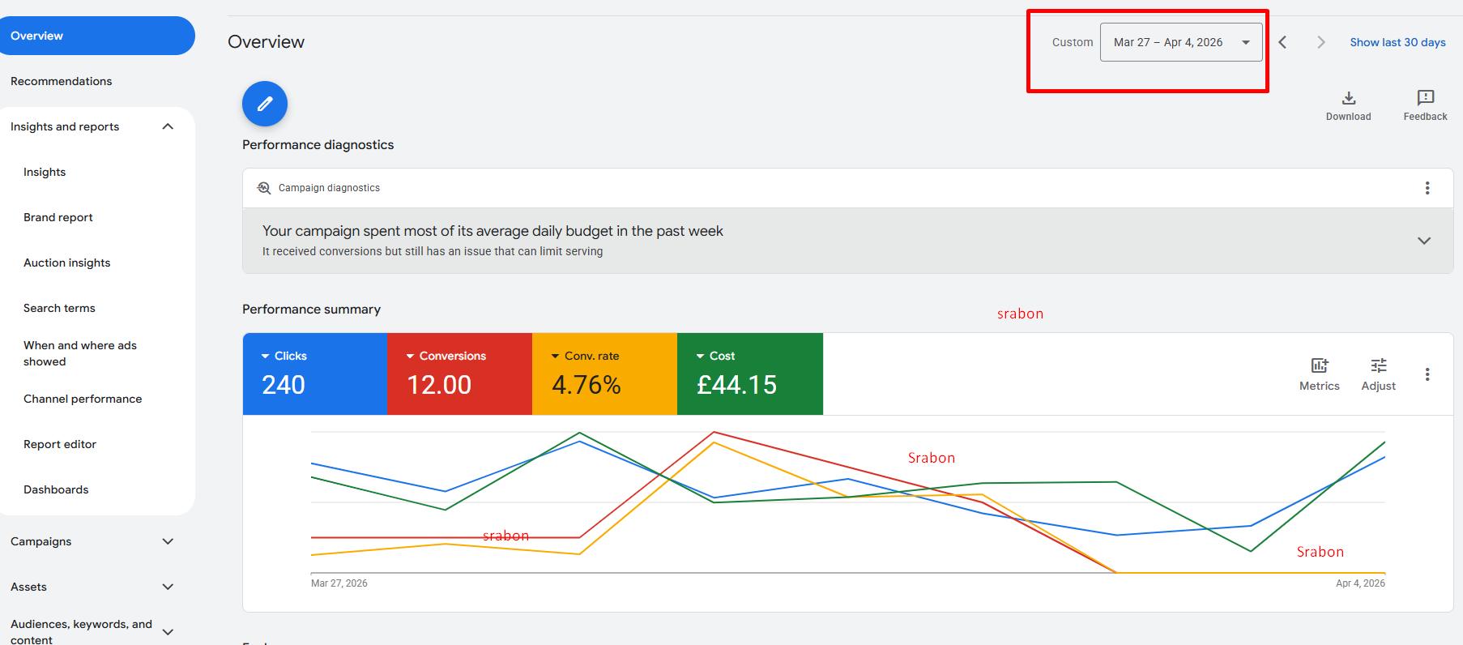Open the Brand report page
This screenshot has height=645, width=1463.
pos(58,217)
